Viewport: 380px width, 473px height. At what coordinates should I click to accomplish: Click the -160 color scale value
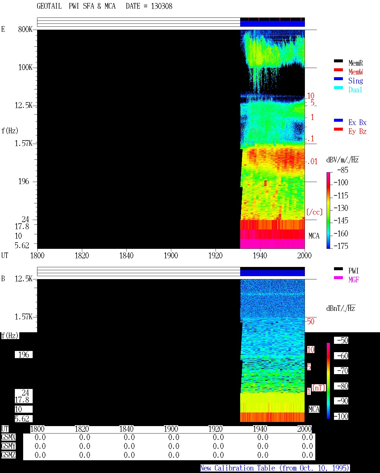(x=341, y=233)
